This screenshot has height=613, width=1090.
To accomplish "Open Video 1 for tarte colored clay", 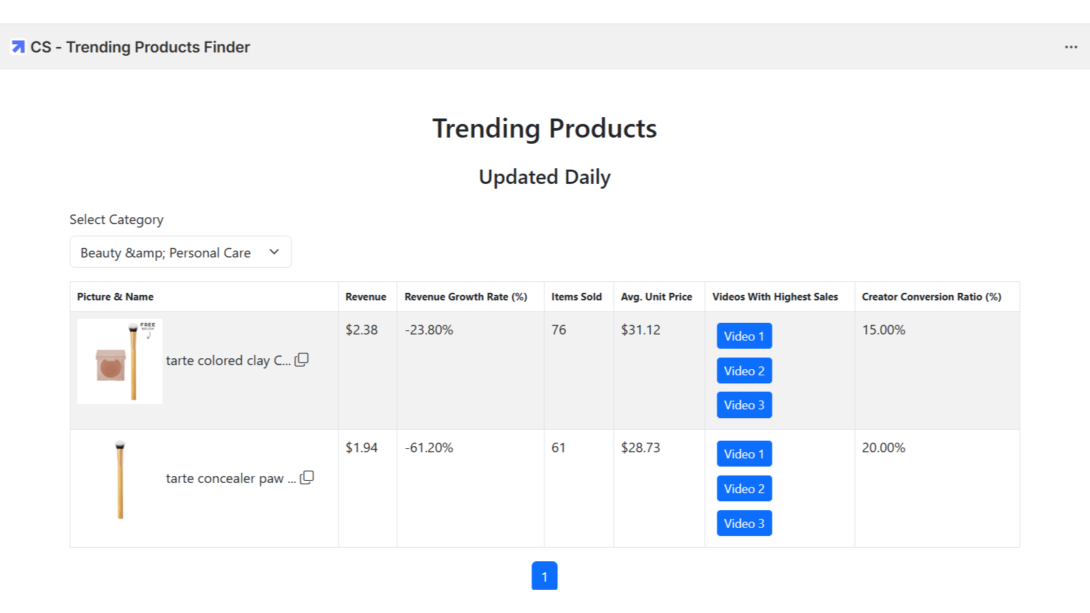I will pyautogui.click(x=744, y=336).
